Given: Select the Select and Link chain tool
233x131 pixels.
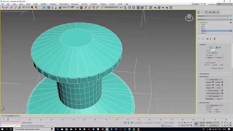Looking at the screenshot, I should tap(11, 7).
